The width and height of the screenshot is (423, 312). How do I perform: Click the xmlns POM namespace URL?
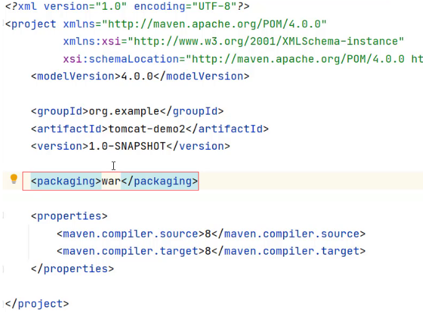coord(214,24)
